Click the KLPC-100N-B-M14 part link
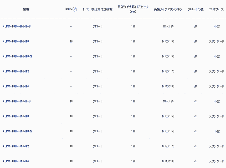This screenshot has width=226, height=168. tap(16, 86)
